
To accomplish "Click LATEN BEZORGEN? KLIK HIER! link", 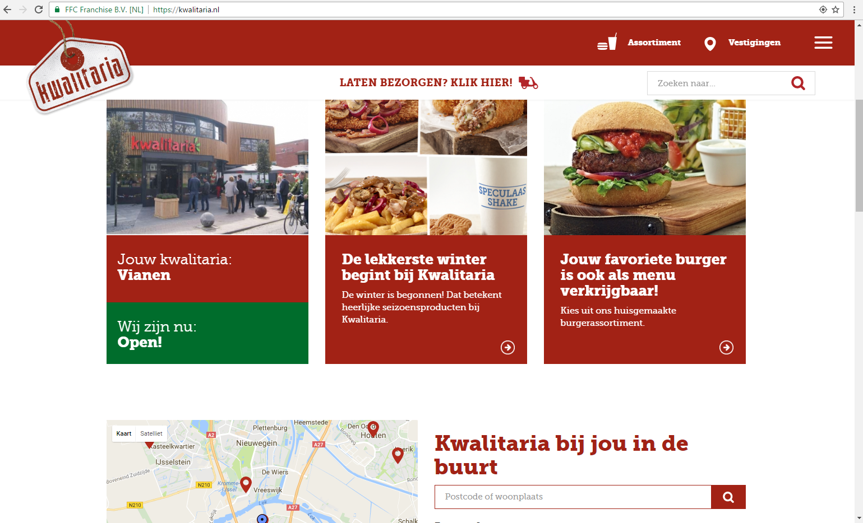I will pos(425,82).
